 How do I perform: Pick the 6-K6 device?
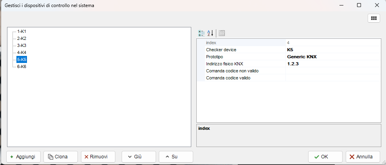(22, 66)
